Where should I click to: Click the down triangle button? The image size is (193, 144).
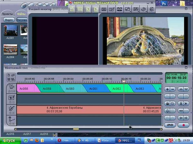click(x=186, y=89)
